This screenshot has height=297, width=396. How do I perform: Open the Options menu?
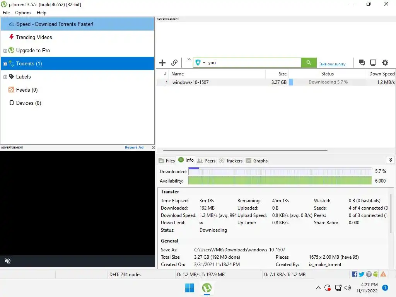pos(23,13)
